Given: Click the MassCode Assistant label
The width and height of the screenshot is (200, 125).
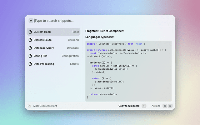Looking at the screenshot, I should coord(45,106).
